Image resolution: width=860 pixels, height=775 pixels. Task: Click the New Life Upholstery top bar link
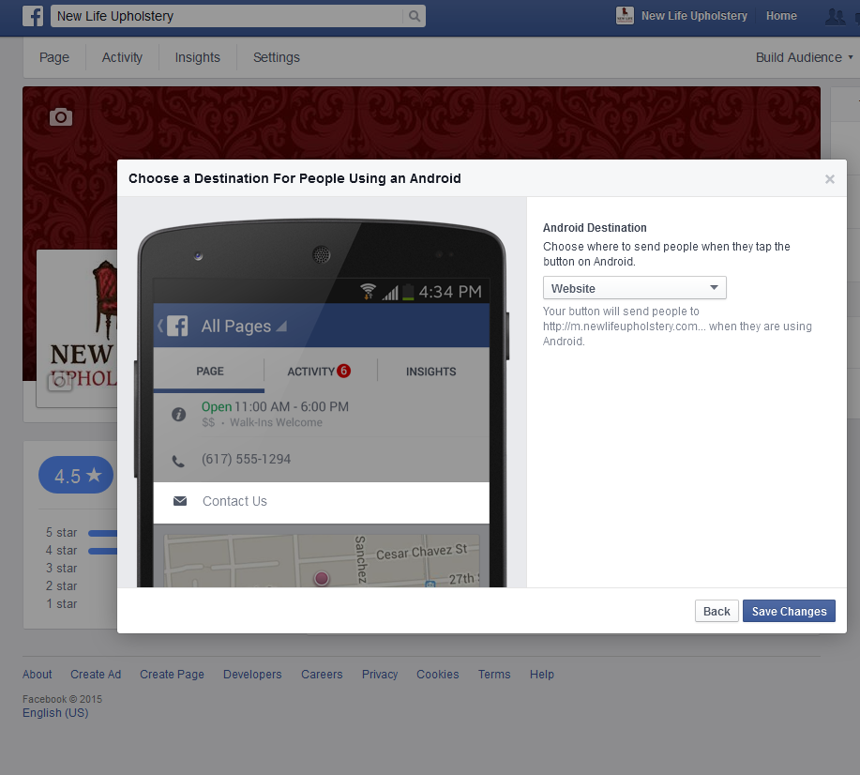[x=694, y=16]
